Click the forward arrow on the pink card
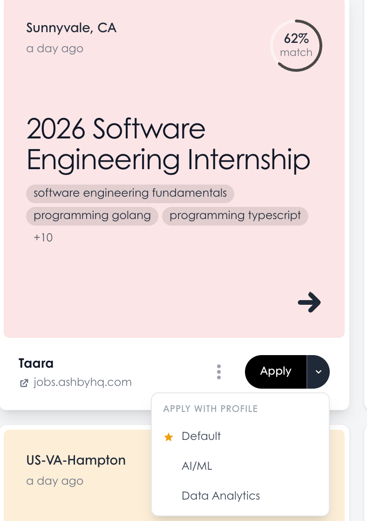Image resolution: width=367 pixels, height=521 pixels. point(309,302)
